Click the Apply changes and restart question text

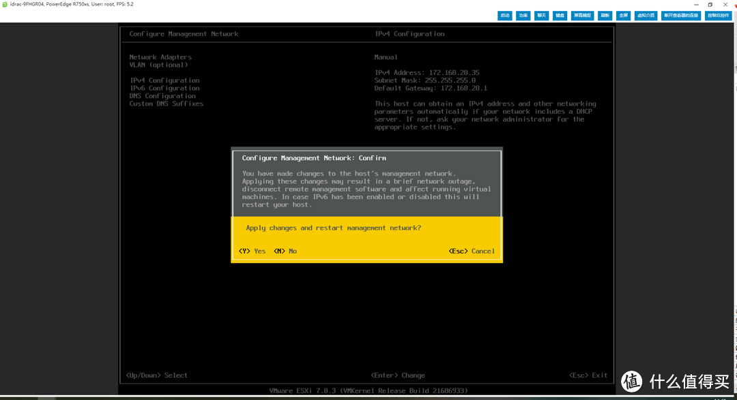coord(334,228)
